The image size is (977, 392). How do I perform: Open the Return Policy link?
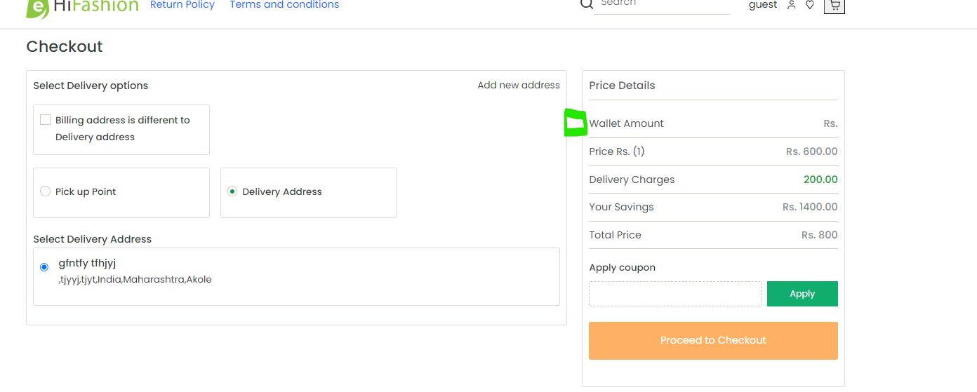(x=182, y=5)
